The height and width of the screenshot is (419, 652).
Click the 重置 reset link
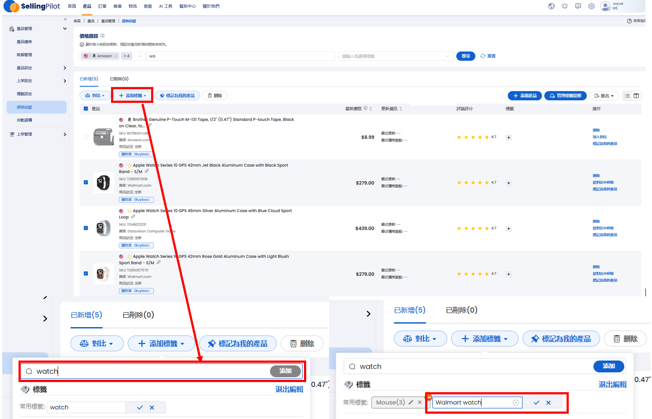(x=488, y=56)
